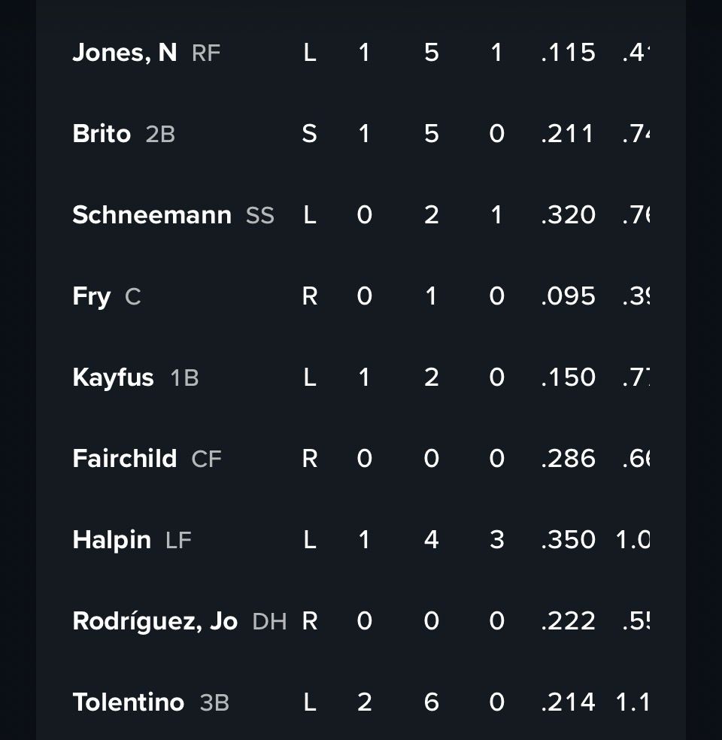
Task: Click the S bats indicator for Brito
Action: pyautogui.click(x=309, y=134)
